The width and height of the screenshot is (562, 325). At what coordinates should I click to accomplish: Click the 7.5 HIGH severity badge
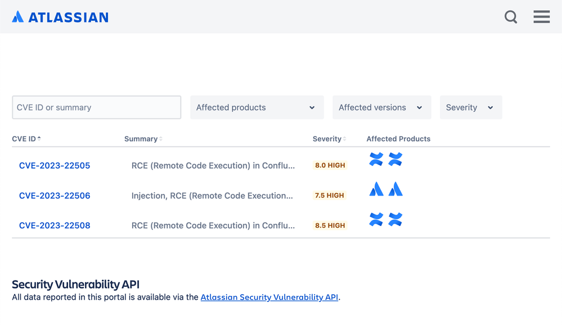[329, 195]
